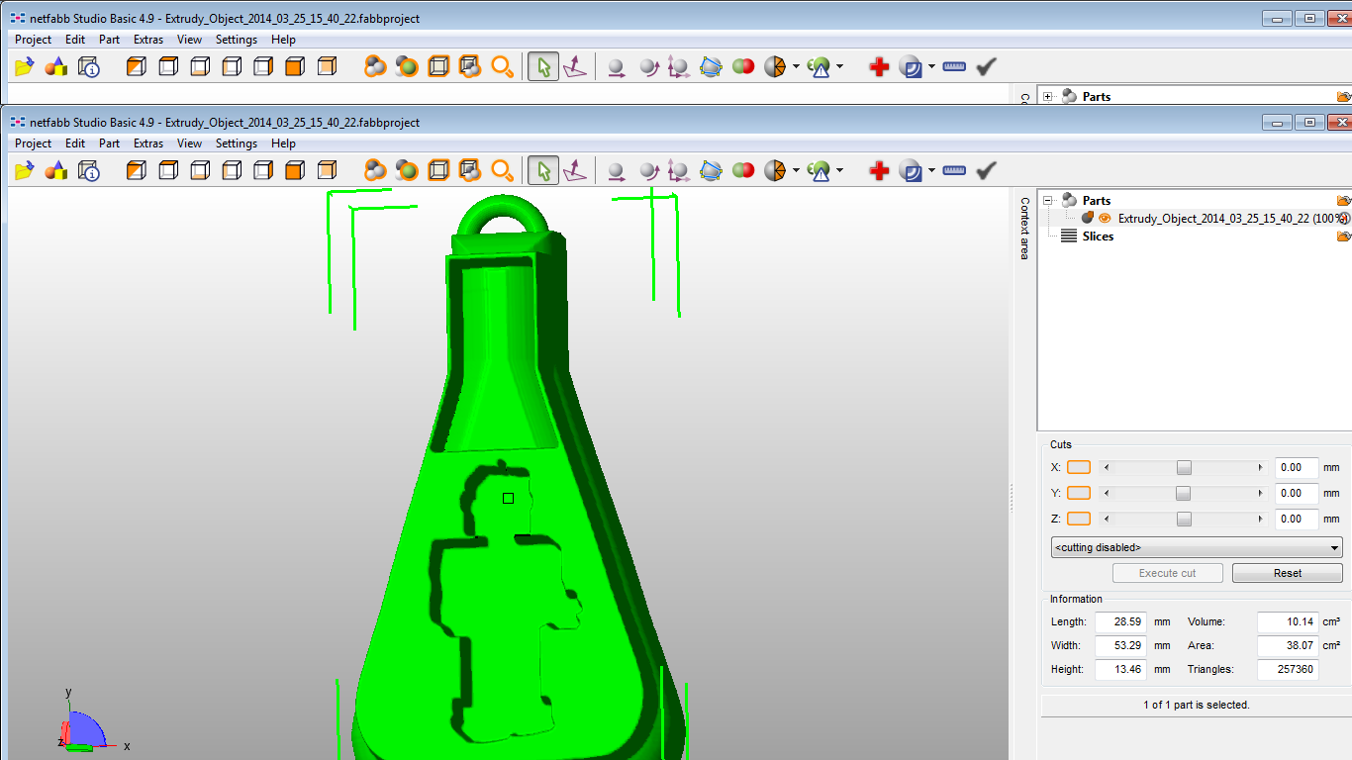Click red-green spheres collision icon in front window
The height and width of the screenshot is (760, 1352).
742,170
